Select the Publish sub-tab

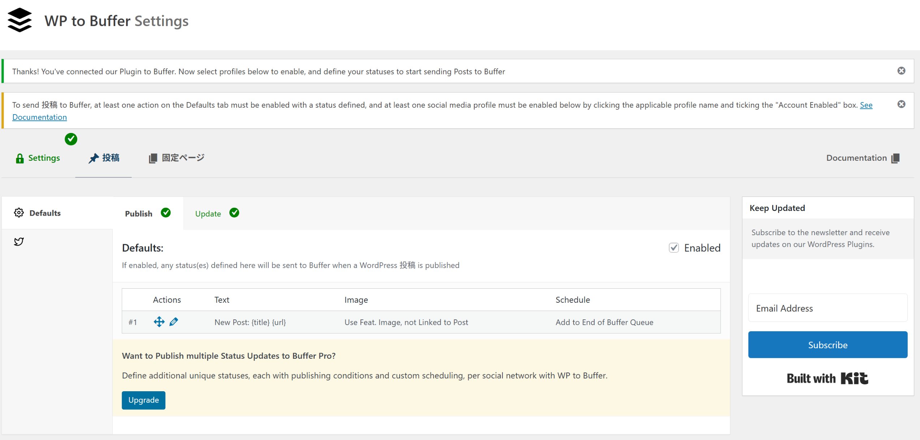pyautogui.click(x=139, y=213)
